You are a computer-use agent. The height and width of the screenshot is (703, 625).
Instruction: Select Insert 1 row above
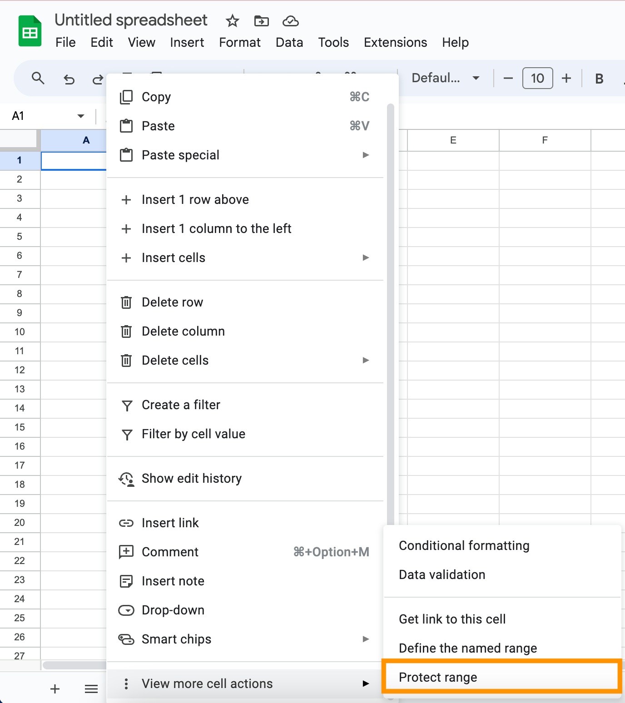(245, 199)
